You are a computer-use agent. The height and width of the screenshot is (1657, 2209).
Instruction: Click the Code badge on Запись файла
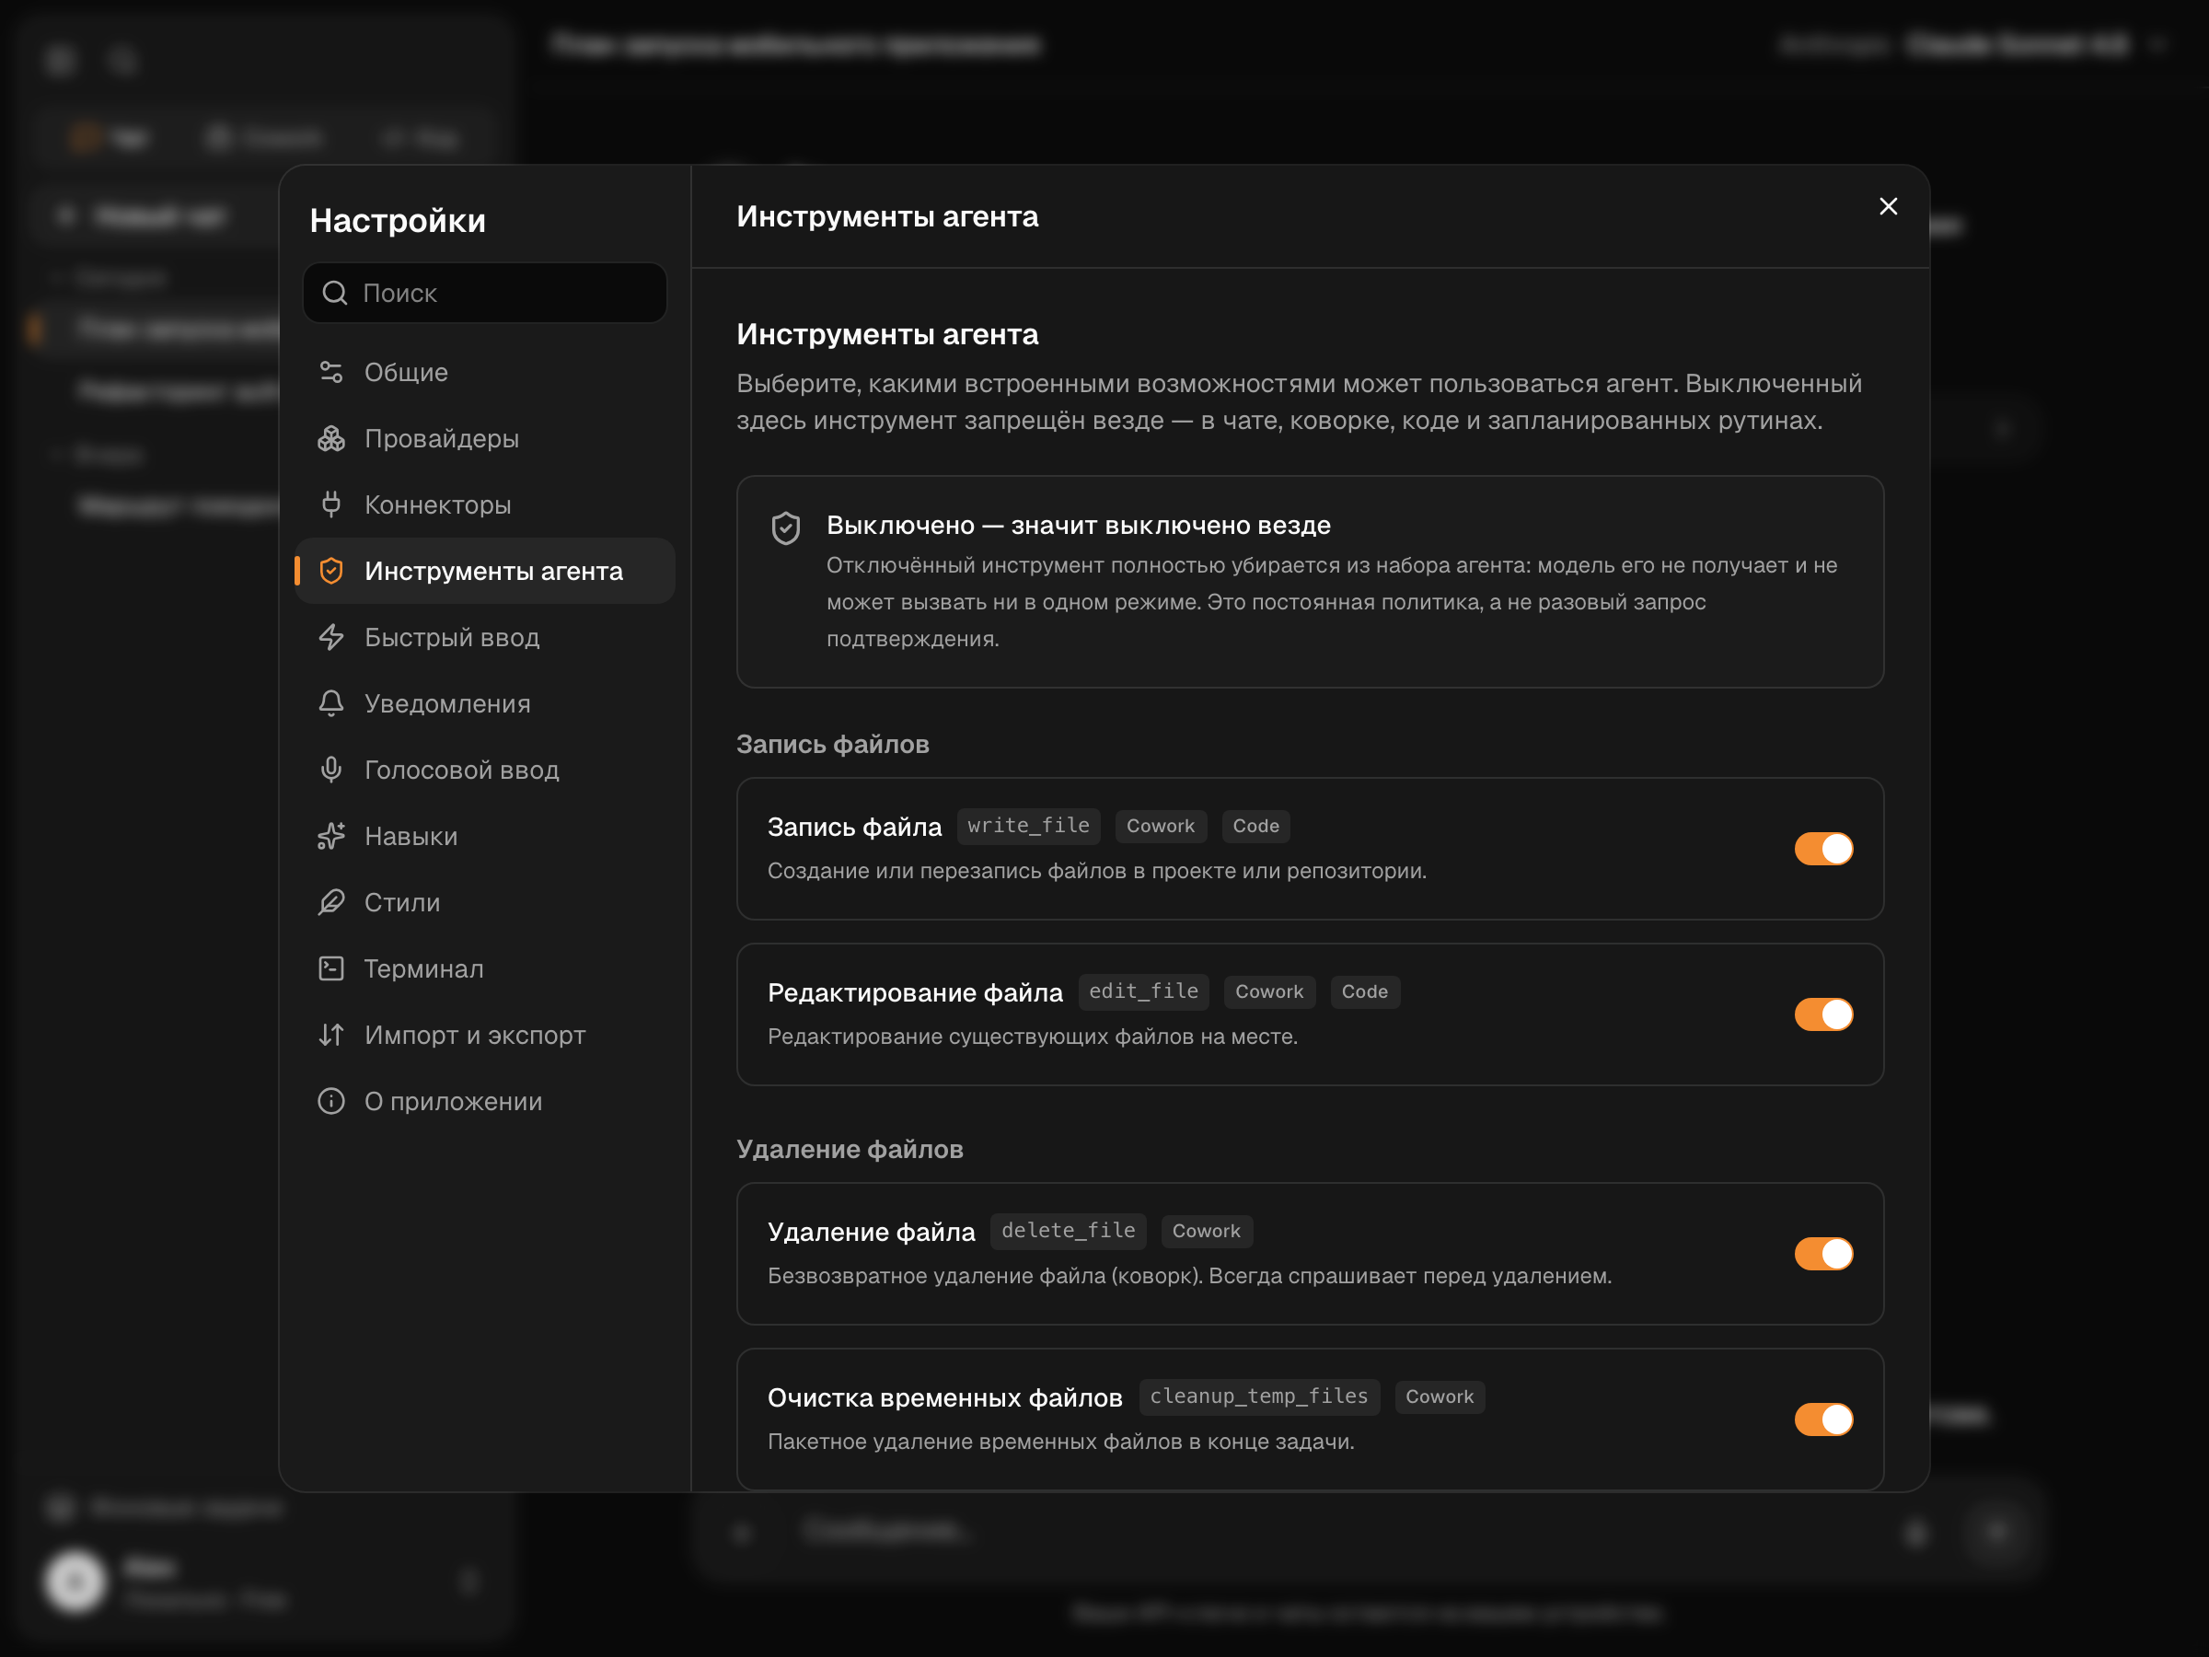[1255, 826]
